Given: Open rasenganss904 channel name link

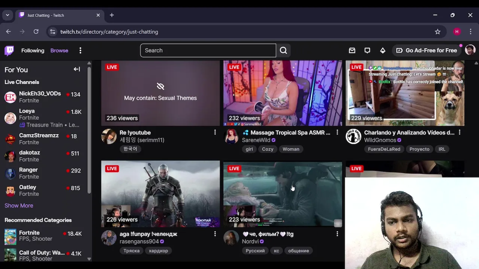Looking at the screenshot, I should [x=139, y=241].
